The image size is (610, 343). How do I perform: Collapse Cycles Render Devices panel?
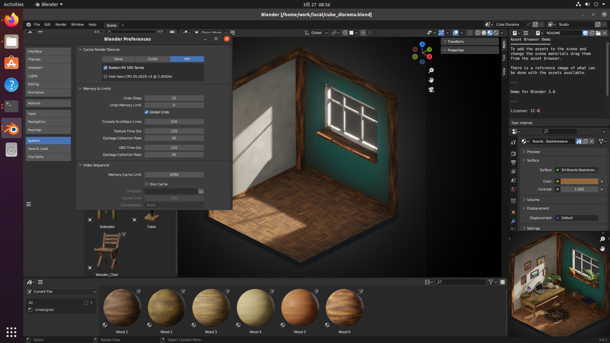80,50
